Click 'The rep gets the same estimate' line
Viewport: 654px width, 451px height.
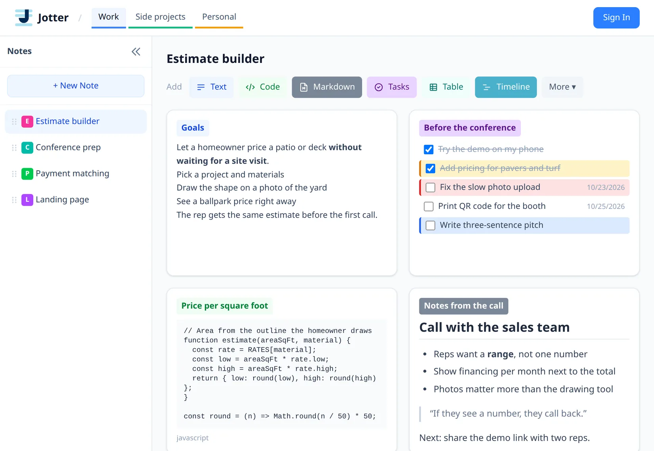click(277, 215)
